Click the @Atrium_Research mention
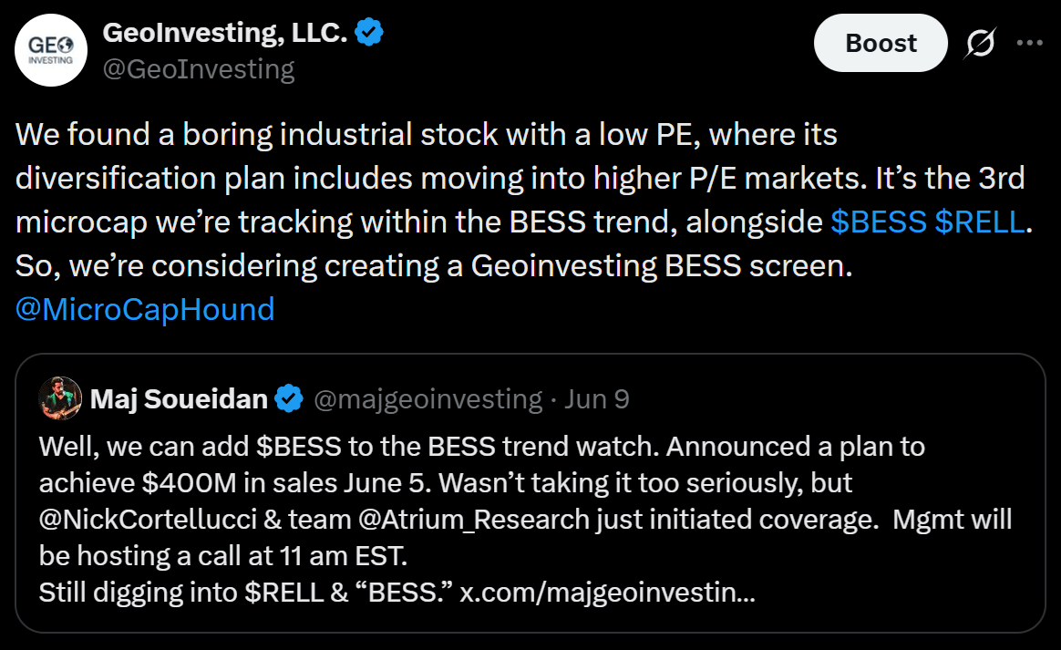This screenshot has width=1061, height=650. (474, 520)
